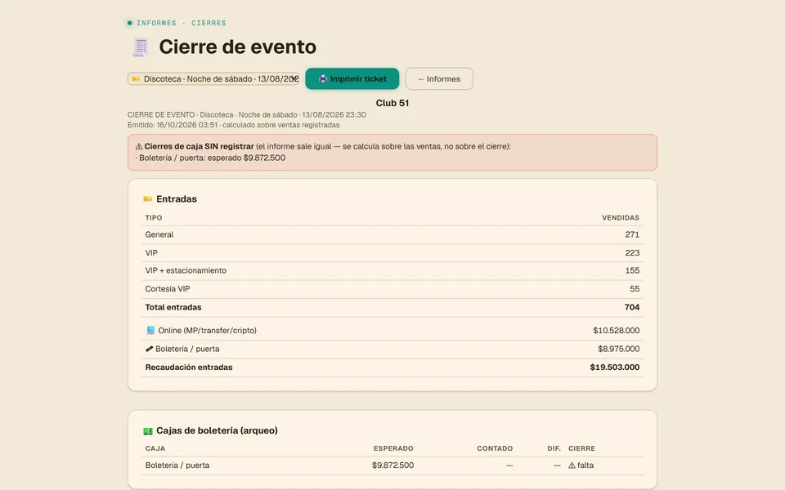Click the CAJA column header

[x=155, y=448]
